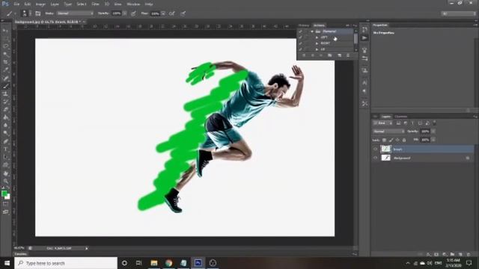Toggle the checkmark on the LEFT action

coord(301,37)
